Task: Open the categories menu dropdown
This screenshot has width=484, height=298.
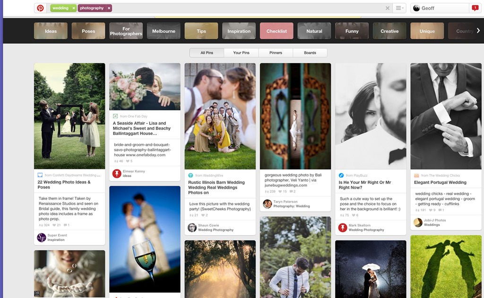Action: tap(399, 8)
